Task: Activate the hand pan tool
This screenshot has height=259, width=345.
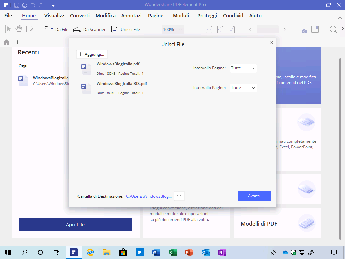Action: tap(19, 29)
